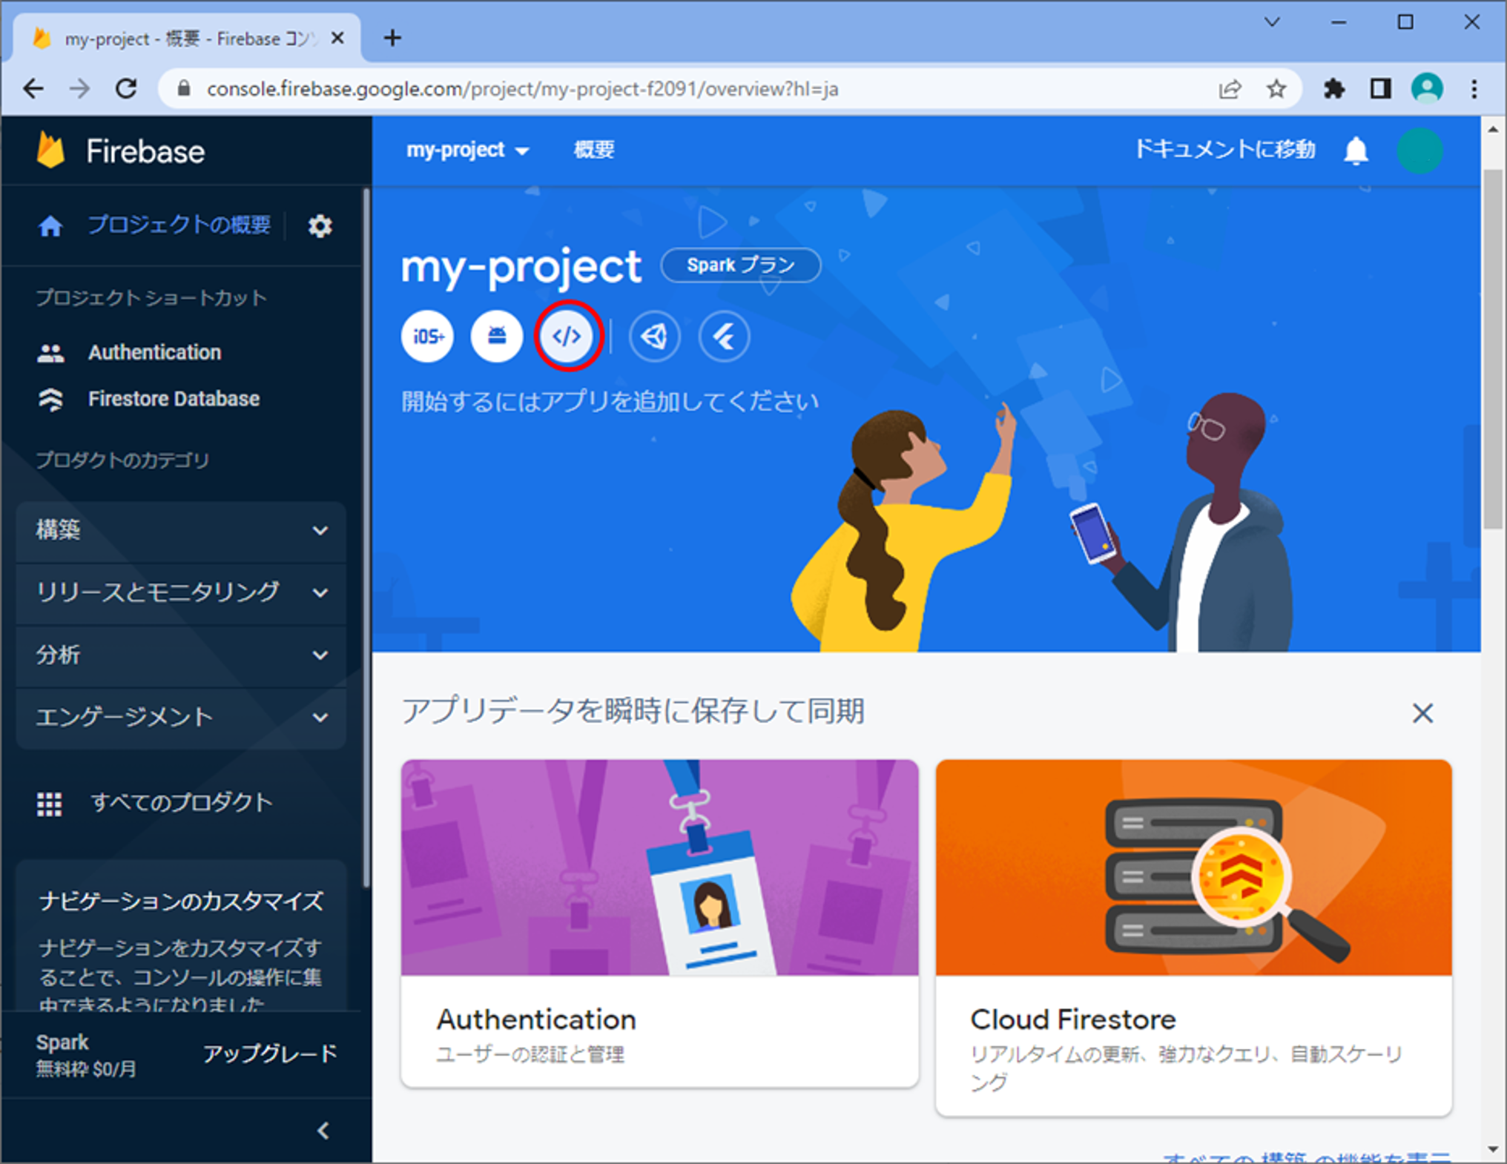Click the main page vertical scrollbar thumb

[x=1493, y=348]
